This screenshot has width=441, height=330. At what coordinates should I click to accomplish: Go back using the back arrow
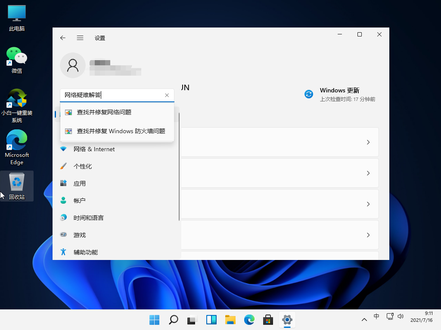(62, 38)
